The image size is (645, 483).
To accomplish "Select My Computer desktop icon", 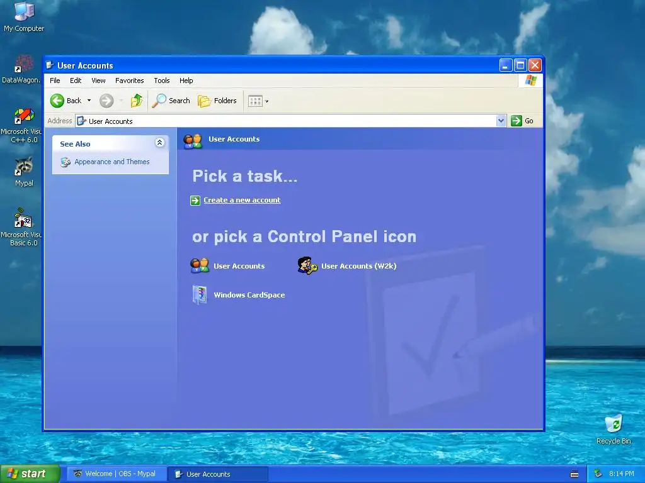I will [24, 16].
